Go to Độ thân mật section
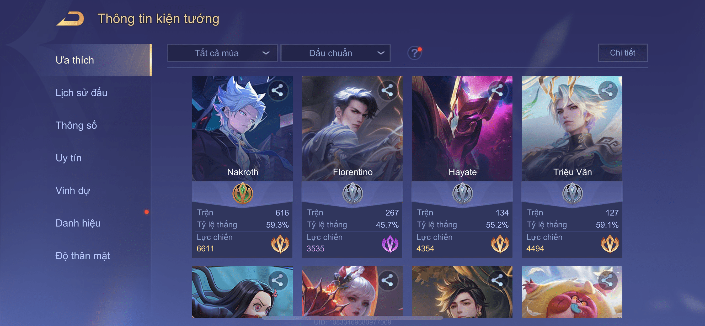 83,256
